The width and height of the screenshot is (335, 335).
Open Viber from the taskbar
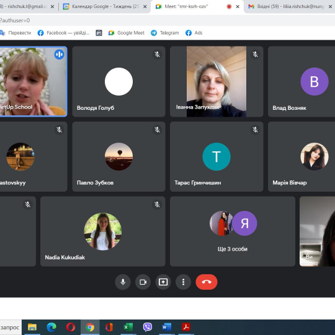148,327
